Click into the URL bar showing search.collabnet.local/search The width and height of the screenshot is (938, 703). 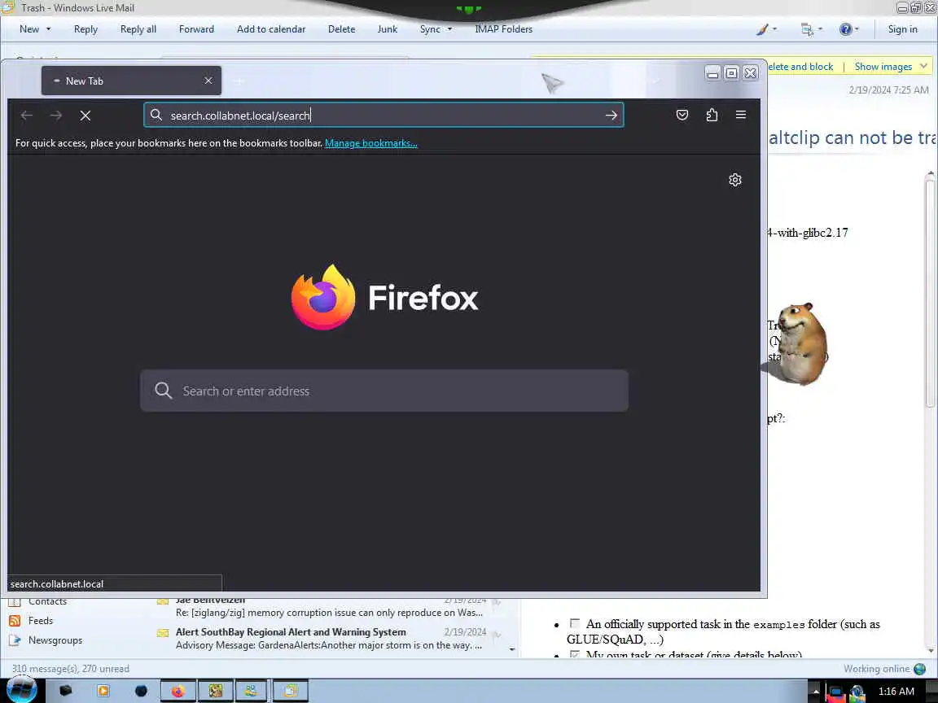pos(383,116)
